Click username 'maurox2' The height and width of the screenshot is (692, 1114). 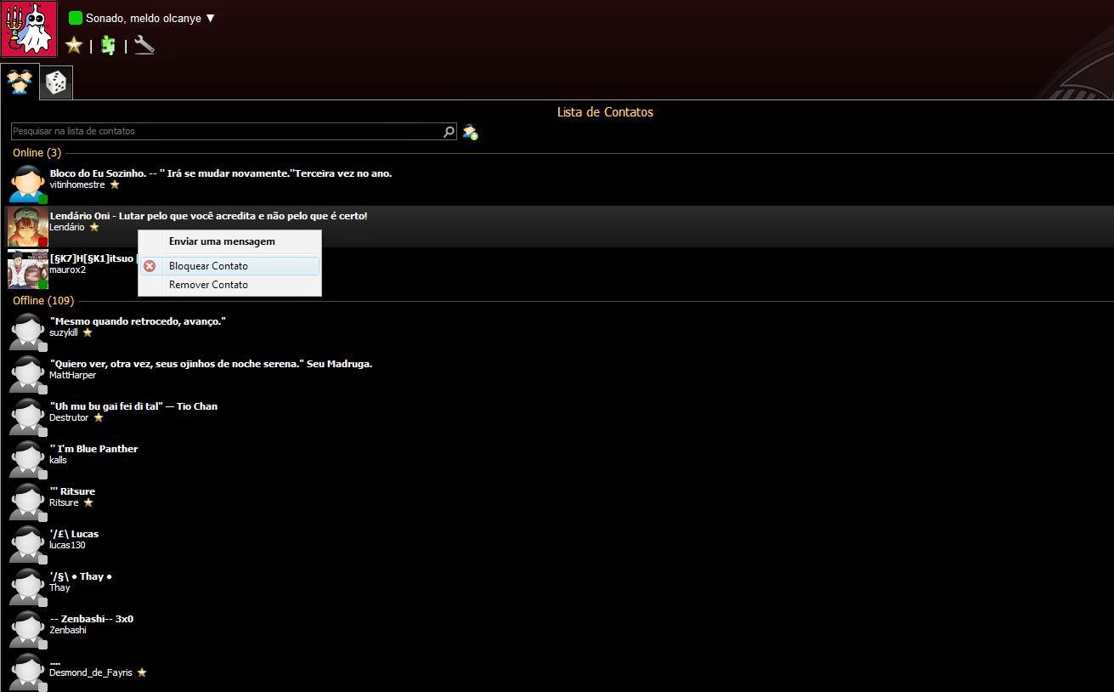[67, 269]
